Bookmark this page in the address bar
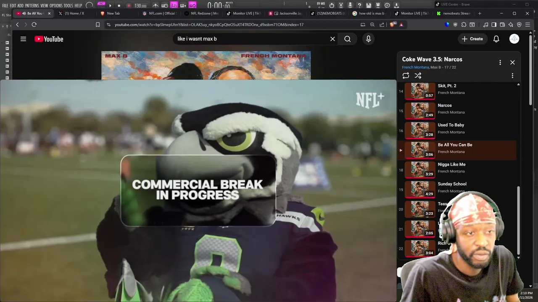This screenshot has width=538, height=302. [98, 25]
